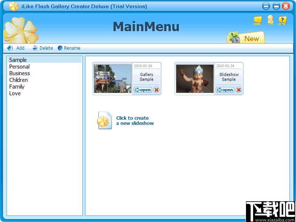Viewport: 296px width, 222px height.
Task: Click the Slideshow Sample baby thumbnail
Action: pyautogui.click(x=195, y=79)
